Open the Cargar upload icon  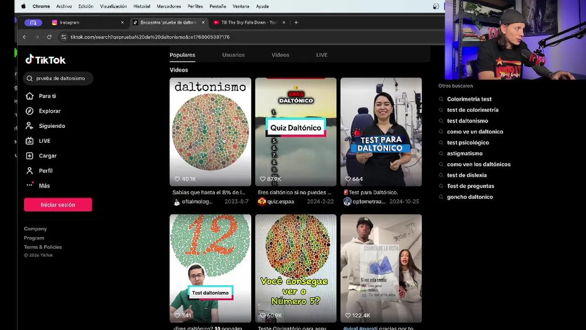pyautogui.click(x=30, y=156)
